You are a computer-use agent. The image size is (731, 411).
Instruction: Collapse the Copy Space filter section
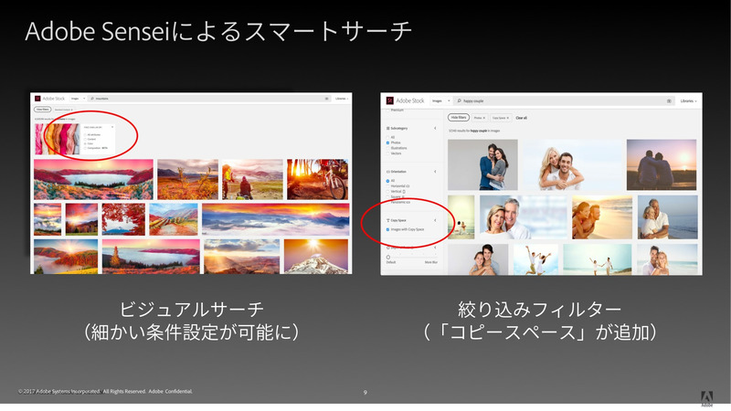tap(435, 220)
